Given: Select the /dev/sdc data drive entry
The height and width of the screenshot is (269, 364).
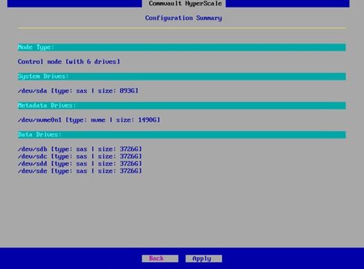Looking at the screenshot, I should point(80,157).
